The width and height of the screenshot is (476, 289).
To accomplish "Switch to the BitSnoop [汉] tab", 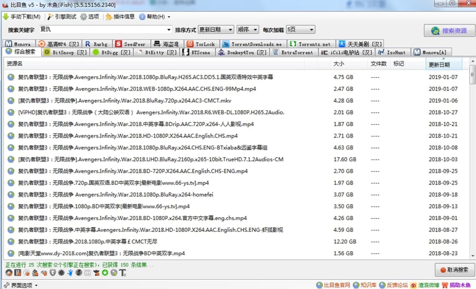I will (65, 52).
